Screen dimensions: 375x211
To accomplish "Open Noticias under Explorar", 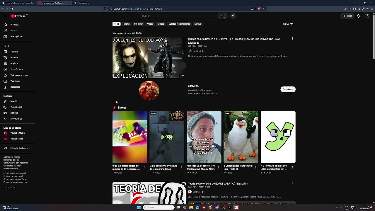I will click(x=18, y=113).
